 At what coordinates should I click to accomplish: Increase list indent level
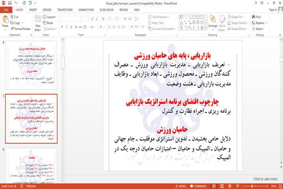click(x=130, y=19)
